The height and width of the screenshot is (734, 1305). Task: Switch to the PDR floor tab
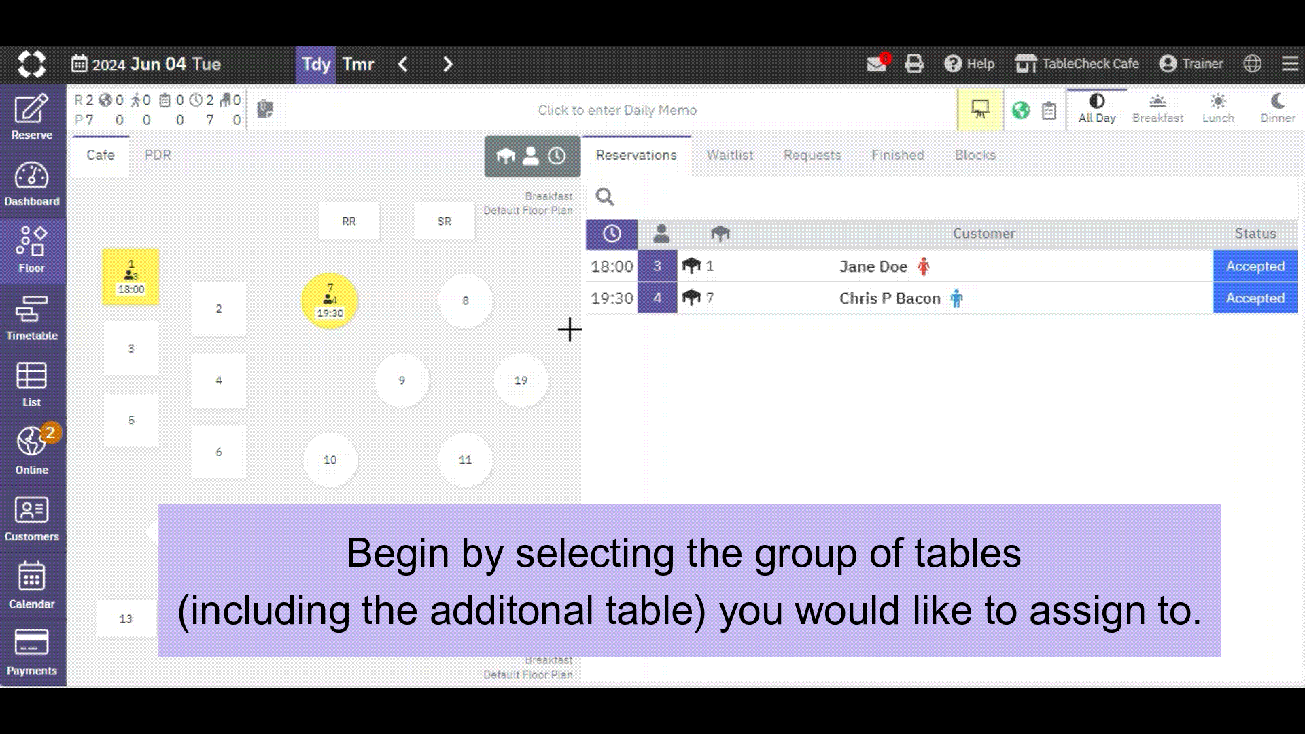158,155
